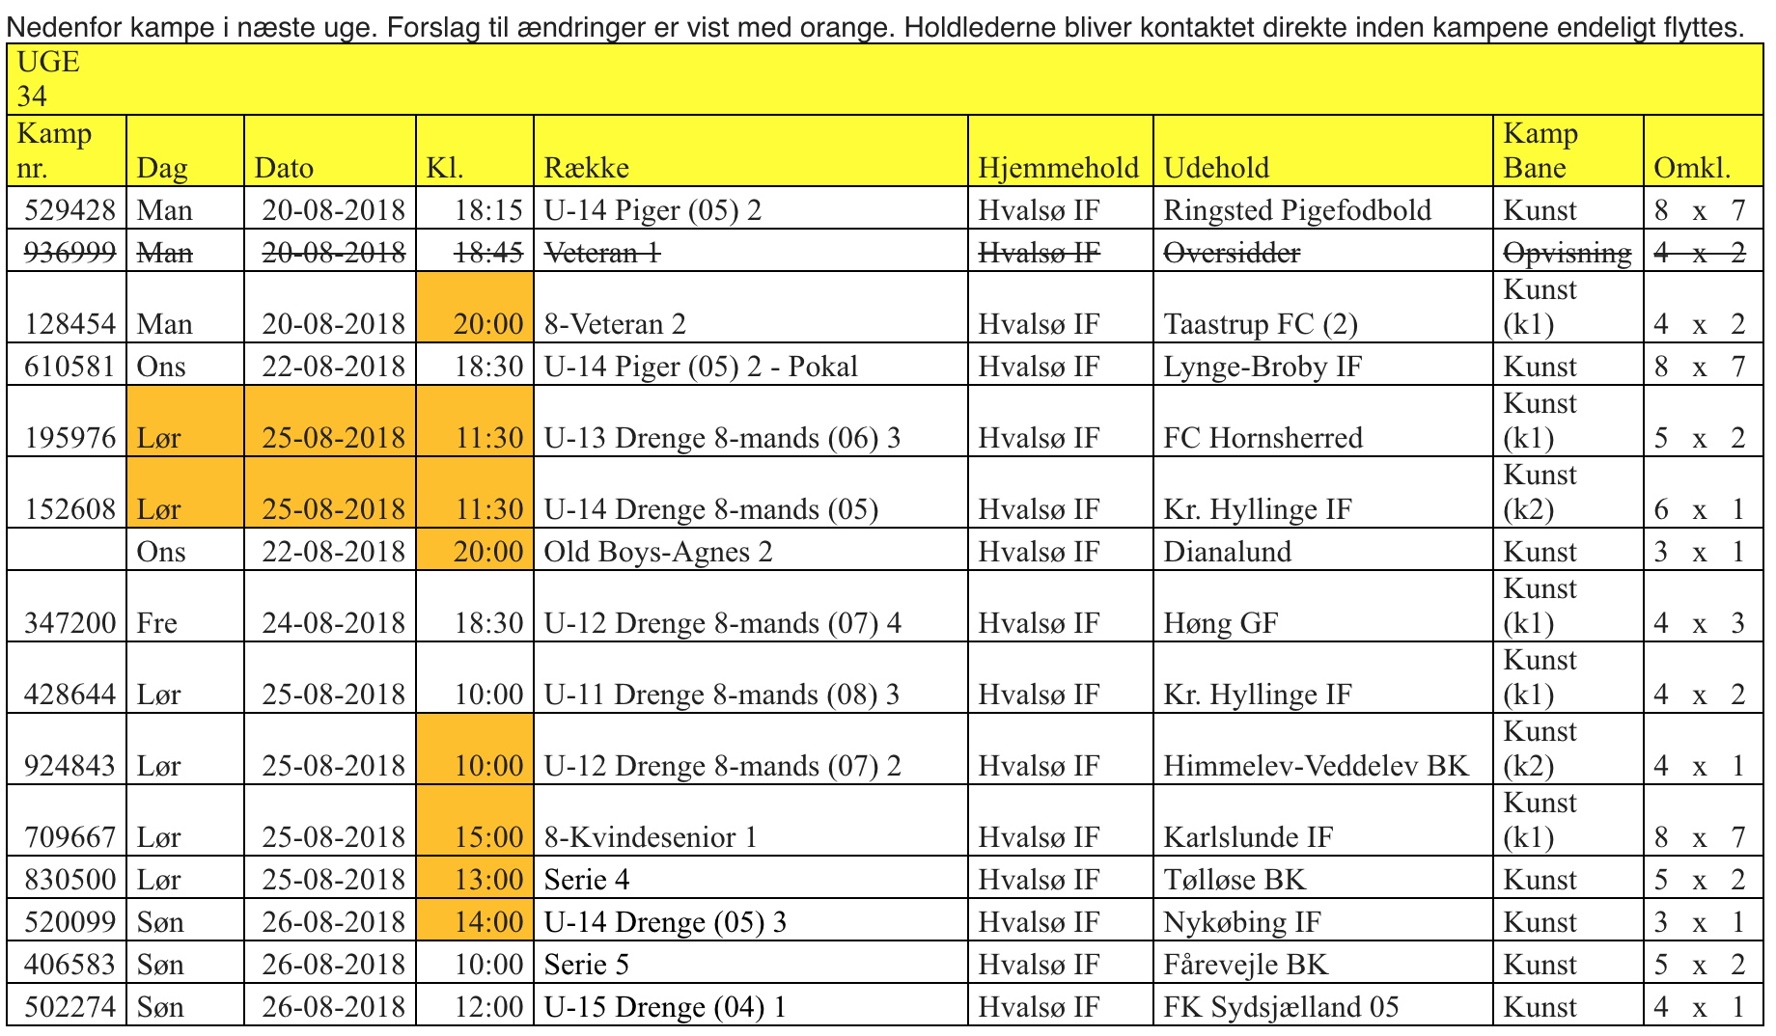This screenshot has height=1036, width=1776.
Task: Select the 'Serie 4' cell
Action: (750, 878)
